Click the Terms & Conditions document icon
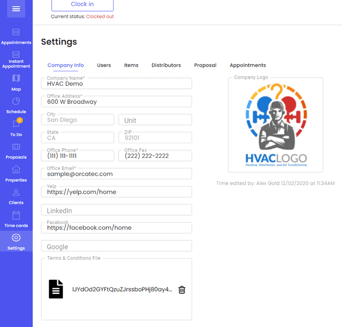 pyautogui.click(x=56, y=289)
